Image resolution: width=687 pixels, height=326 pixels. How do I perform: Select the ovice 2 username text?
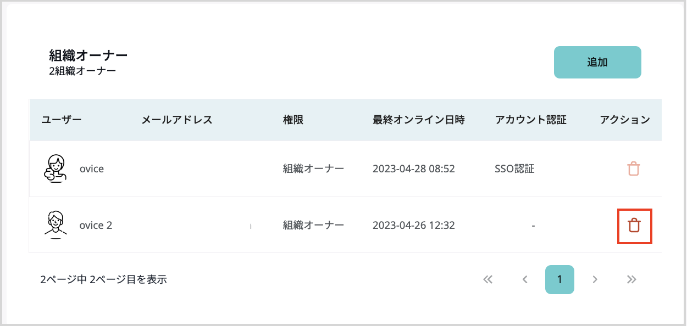tap(96, 225)
